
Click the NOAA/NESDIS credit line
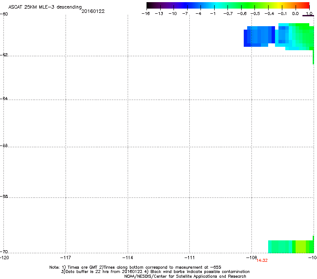tap(185, 276)
